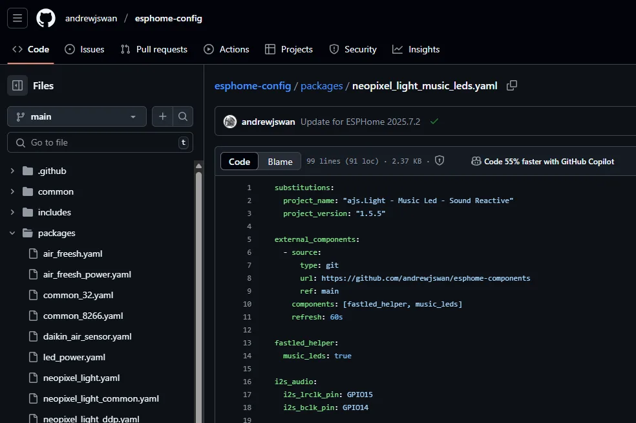
Task: Open commit author andrewjswan link
Action: pyautogui.click(x=268, y=122)
